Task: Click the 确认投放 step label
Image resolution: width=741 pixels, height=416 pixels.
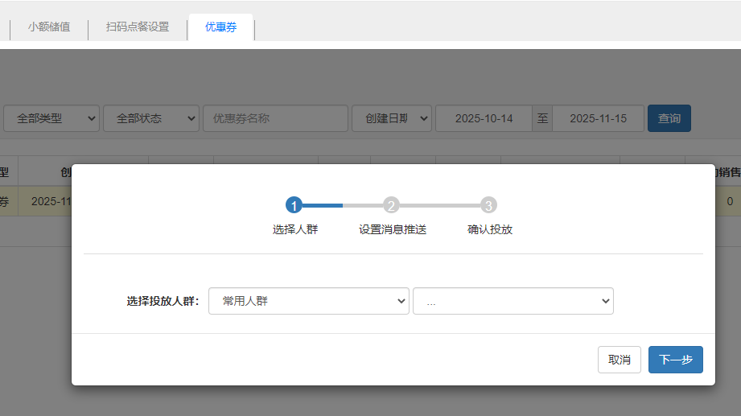Action: [490, 229]
